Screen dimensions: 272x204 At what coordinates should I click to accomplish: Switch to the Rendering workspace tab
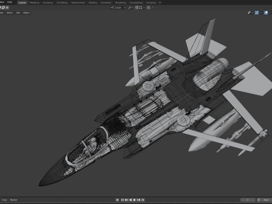pyautogui.click(x=121, y=3)
